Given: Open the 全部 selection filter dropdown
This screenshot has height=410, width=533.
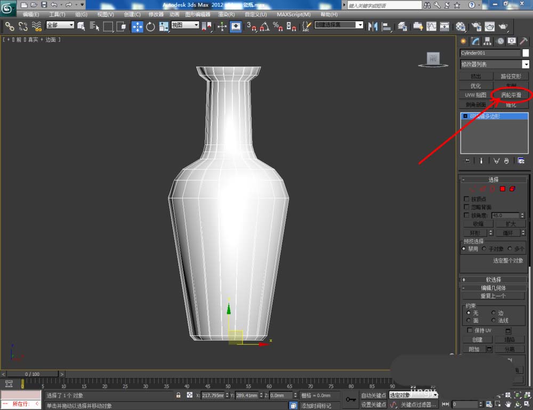Looking at the screenshot, I should tap(60, 25).
